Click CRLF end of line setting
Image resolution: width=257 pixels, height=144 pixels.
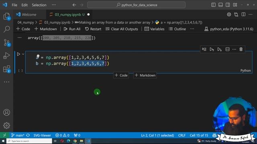point(182,135)
